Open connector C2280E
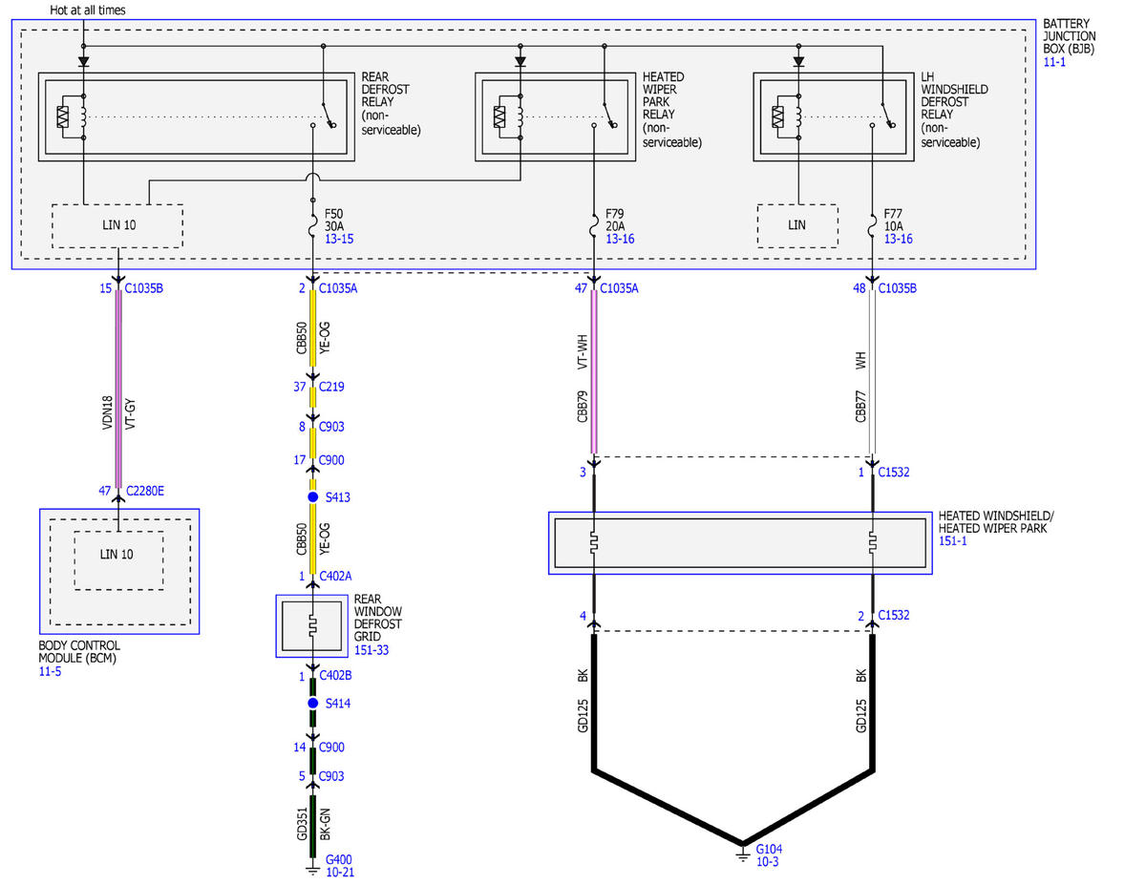 tap(143, 491)
